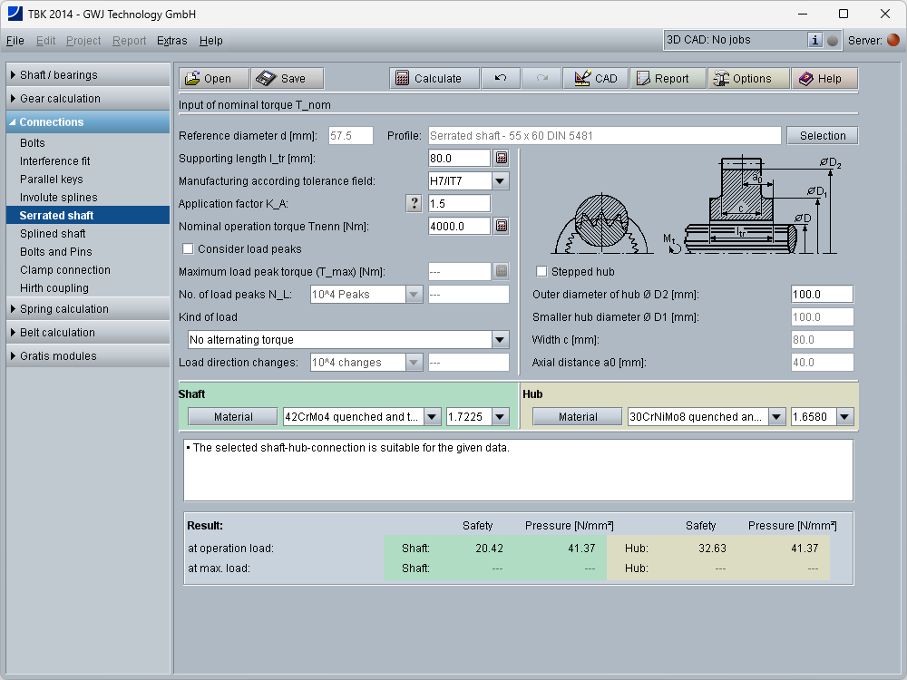Click calculator icon beside nominal operation torque
This screenshot has height=680, width=907.
click(501, 226)
